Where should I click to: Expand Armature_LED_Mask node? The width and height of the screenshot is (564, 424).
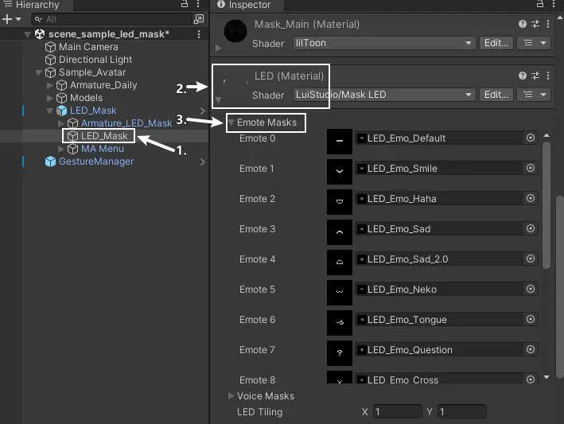click(60, 123)
